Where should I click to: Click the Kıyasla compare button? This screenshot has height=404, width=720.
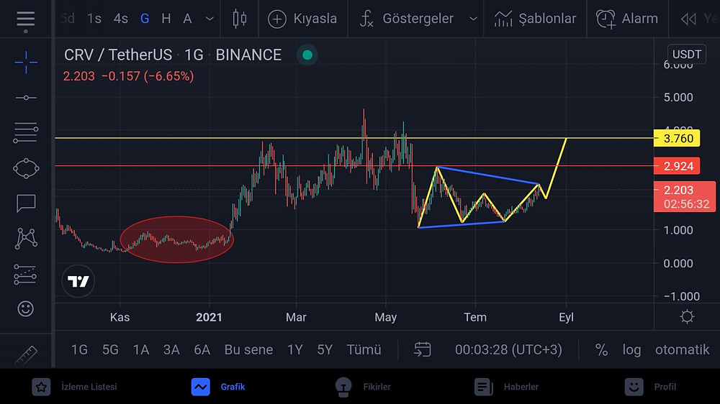click(302, 19)
